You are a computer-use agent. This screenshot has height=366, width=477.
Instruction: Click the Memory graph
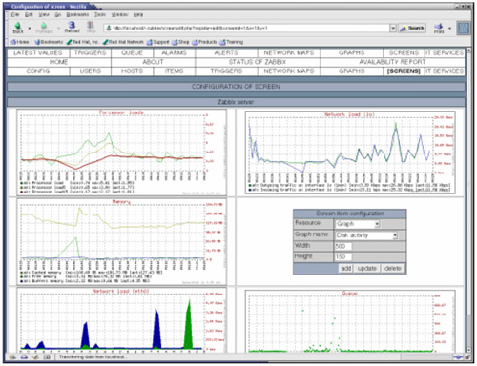click(x=122, y=242)
